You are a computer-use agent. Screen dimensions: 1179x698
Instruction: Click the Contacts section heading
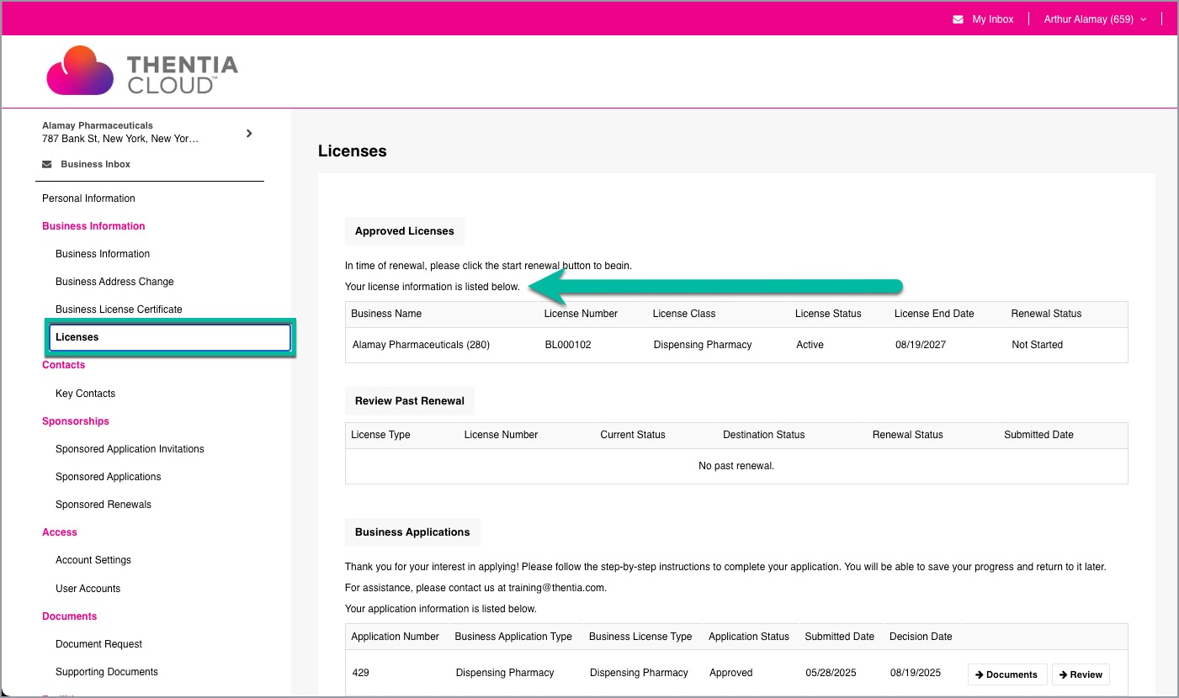[63, 365]
